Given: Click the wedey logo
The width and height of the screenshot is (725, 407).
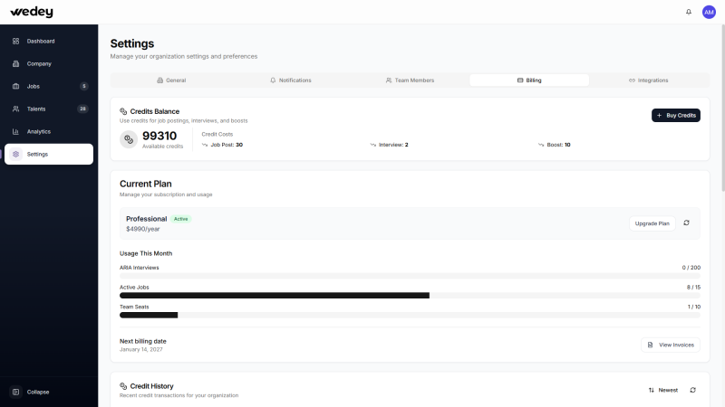Looking at the screenshot, I should 32,12.
